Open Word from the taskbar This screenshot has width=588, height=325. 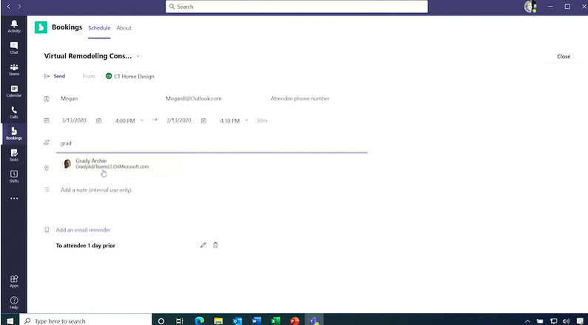click(257, 321)
